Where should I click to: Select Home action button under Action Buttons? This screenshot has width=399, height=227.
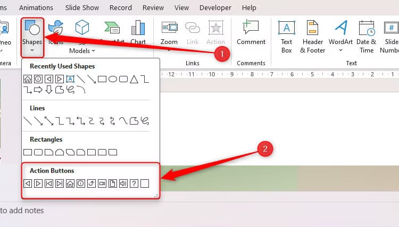tap(70, 184)
